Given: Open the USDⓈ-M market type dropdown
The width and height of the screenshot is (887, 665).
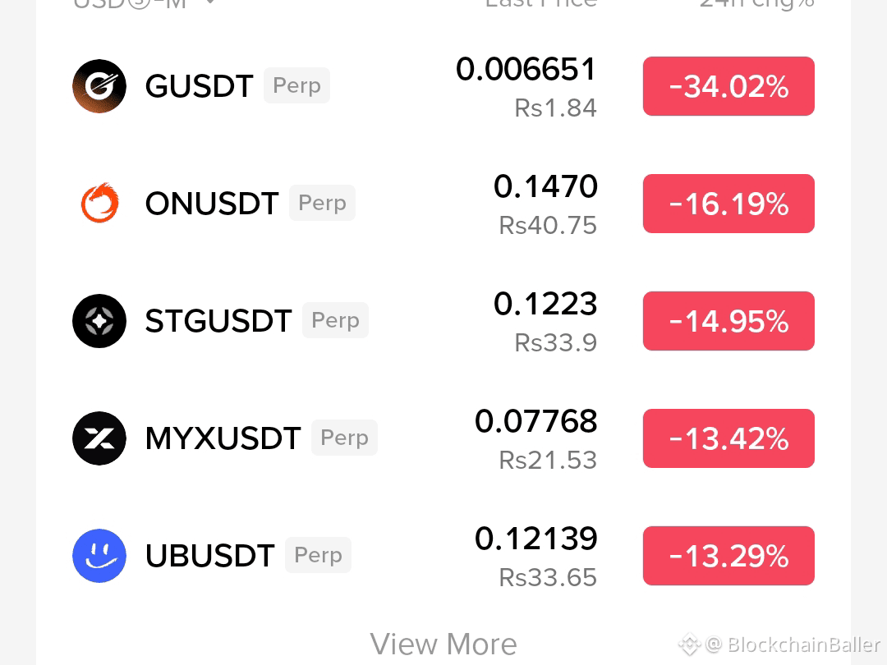Looking at the screenshot, I should pos(145,2).
